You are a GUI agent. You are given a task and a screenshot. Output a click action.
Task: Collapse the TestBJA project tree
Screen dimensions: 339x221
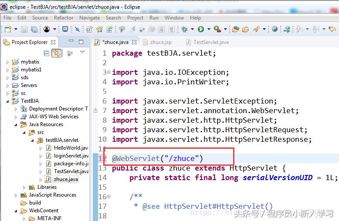point(7,101)
